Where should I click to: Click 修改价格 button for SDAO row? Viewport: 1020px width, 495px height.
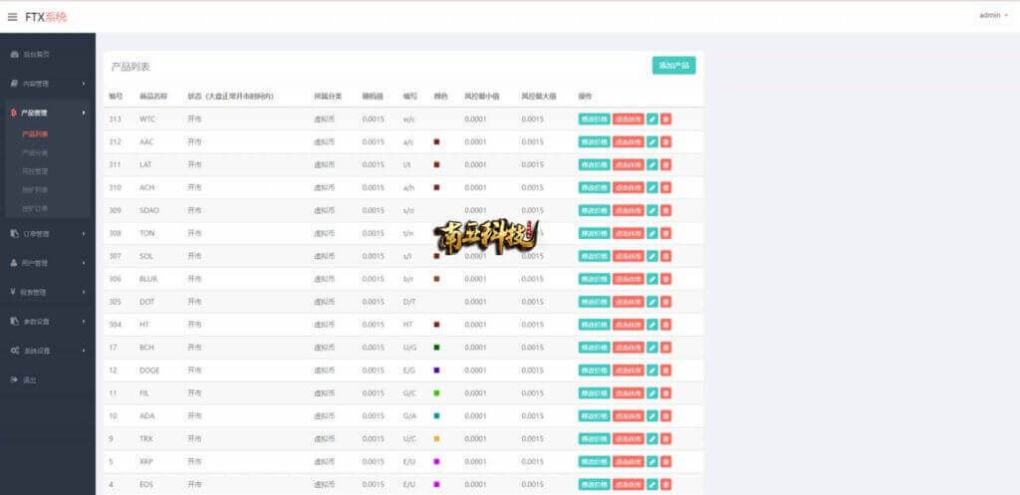pyautogui.click(x=594, y=210)
